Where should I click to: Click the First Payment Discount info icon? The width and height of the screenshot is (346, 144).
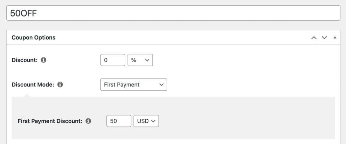[88, 121]
